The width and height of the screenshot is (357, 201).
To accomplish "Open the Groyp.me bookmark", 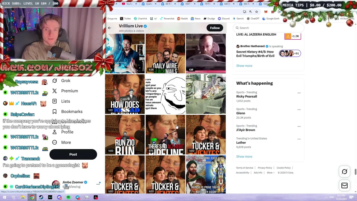I will 112,19.
